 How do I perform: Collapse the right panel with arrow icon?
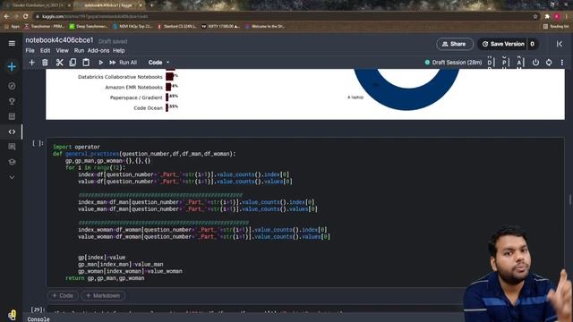pyautogui.click(x=560, y=44)
